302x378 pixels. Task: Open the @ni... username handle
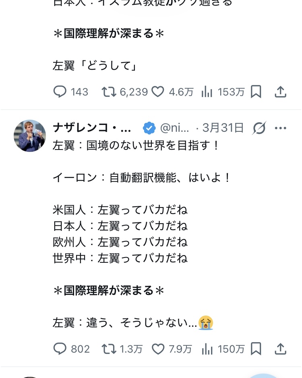point(175,128)
